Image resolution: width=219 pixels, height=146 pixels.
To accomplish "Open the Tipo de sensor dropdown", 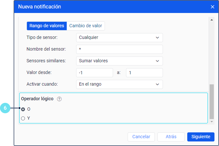I will [120, 38].
